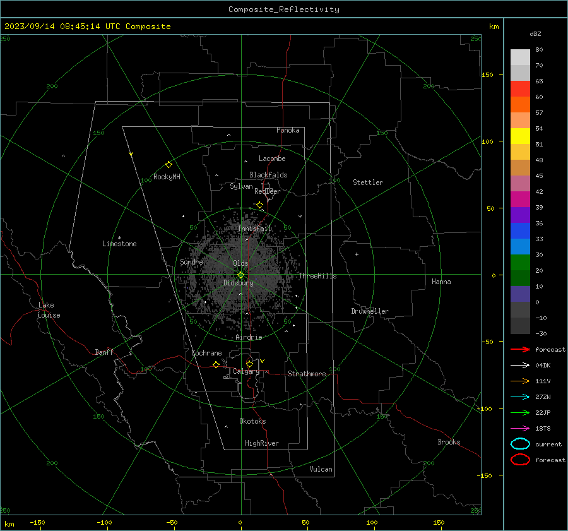Click the Calgary city label

coord(246,371)
